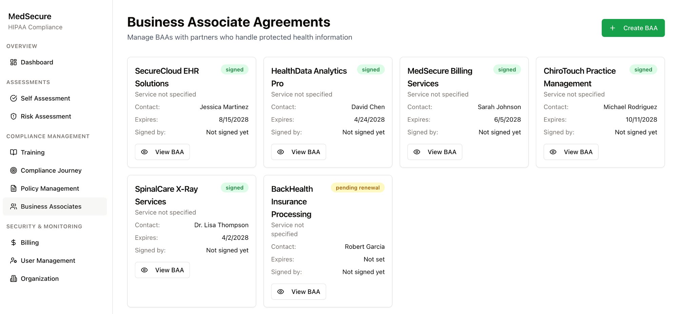Open the Dashboard section
Image resolution: width=678 pixels, height=314 pixels.
37,62
